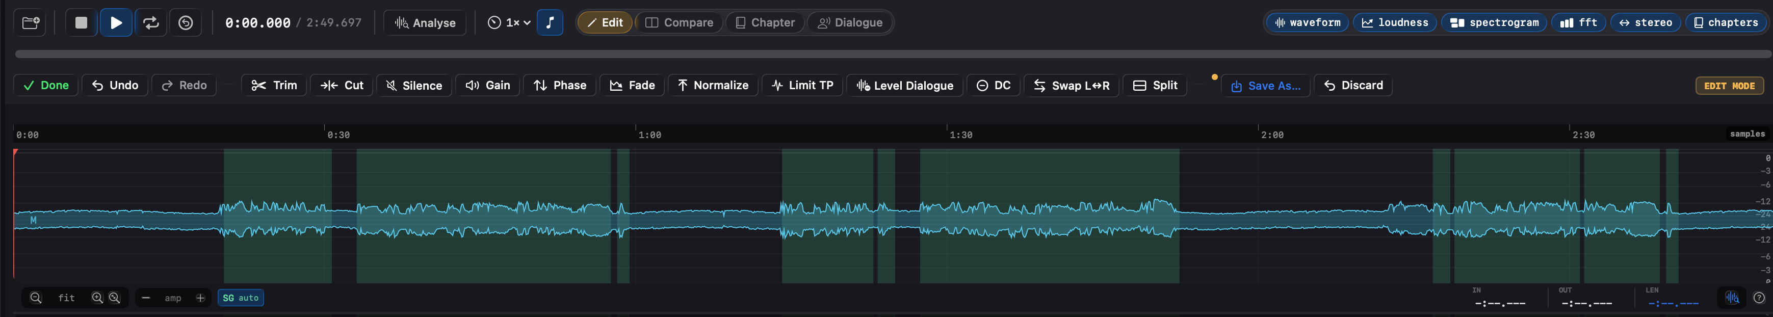Image resolution: width=1773 pixels, height=317 pixels.
Task: Click the 2:00 timeline ruler mark
Action: (1272, 135)
